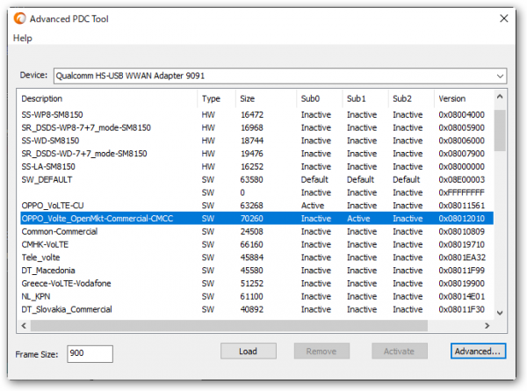The image size is (527, 391).
Task: Click the Load button
Action: tap(249, 351)
